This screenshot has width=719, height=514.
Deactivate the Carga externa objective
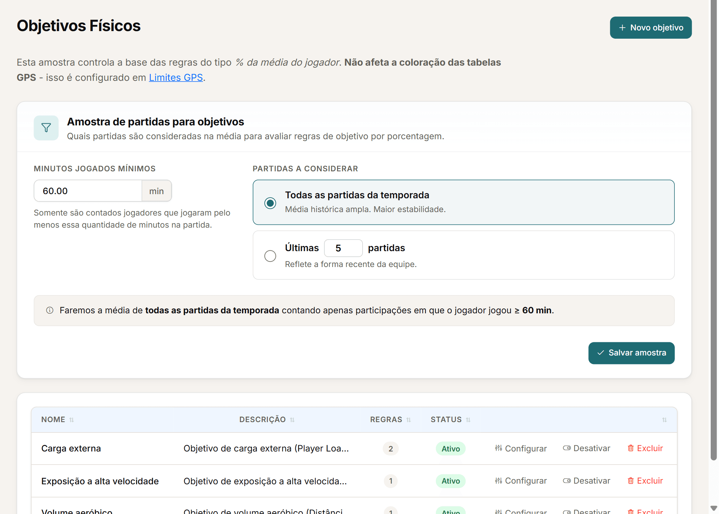pos(587,448)
